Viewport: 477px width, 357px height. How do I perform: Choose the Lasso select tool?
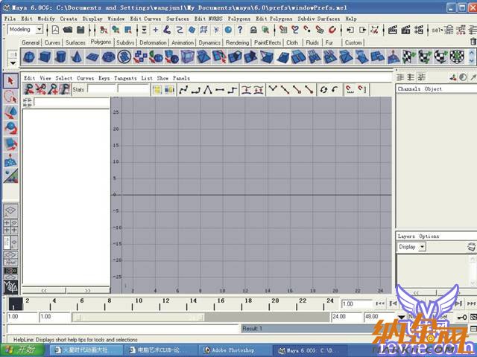point(10,97)
